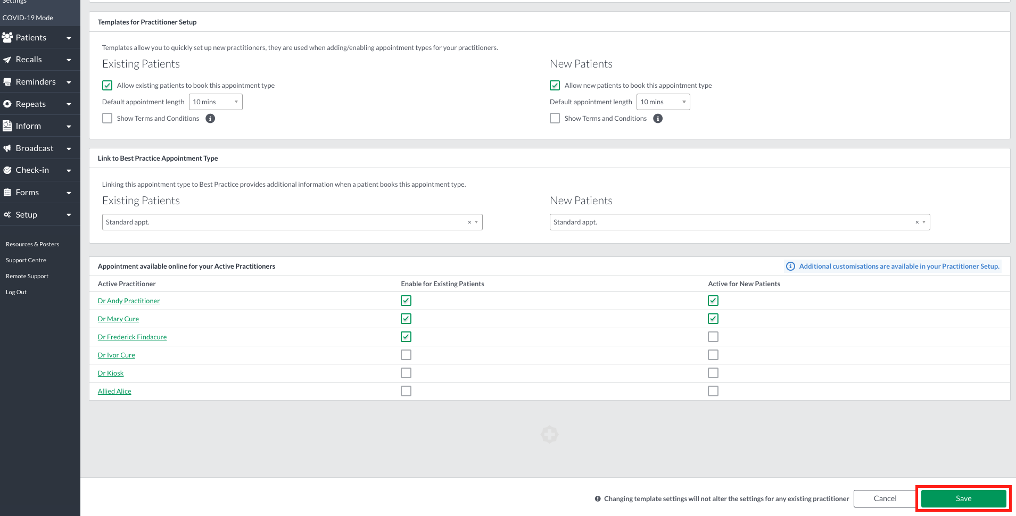1016x516 pixels.
Task: Save the appointment type settings
Action: click(x=963, y=498)
